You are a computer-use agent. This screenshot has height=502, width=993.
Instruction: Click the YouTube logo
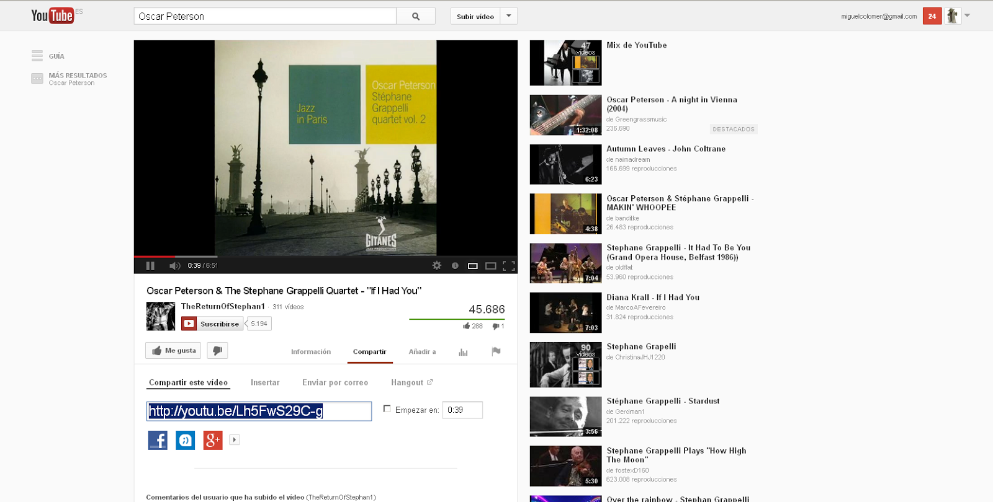pyautogui.click(x=53, y=15)
